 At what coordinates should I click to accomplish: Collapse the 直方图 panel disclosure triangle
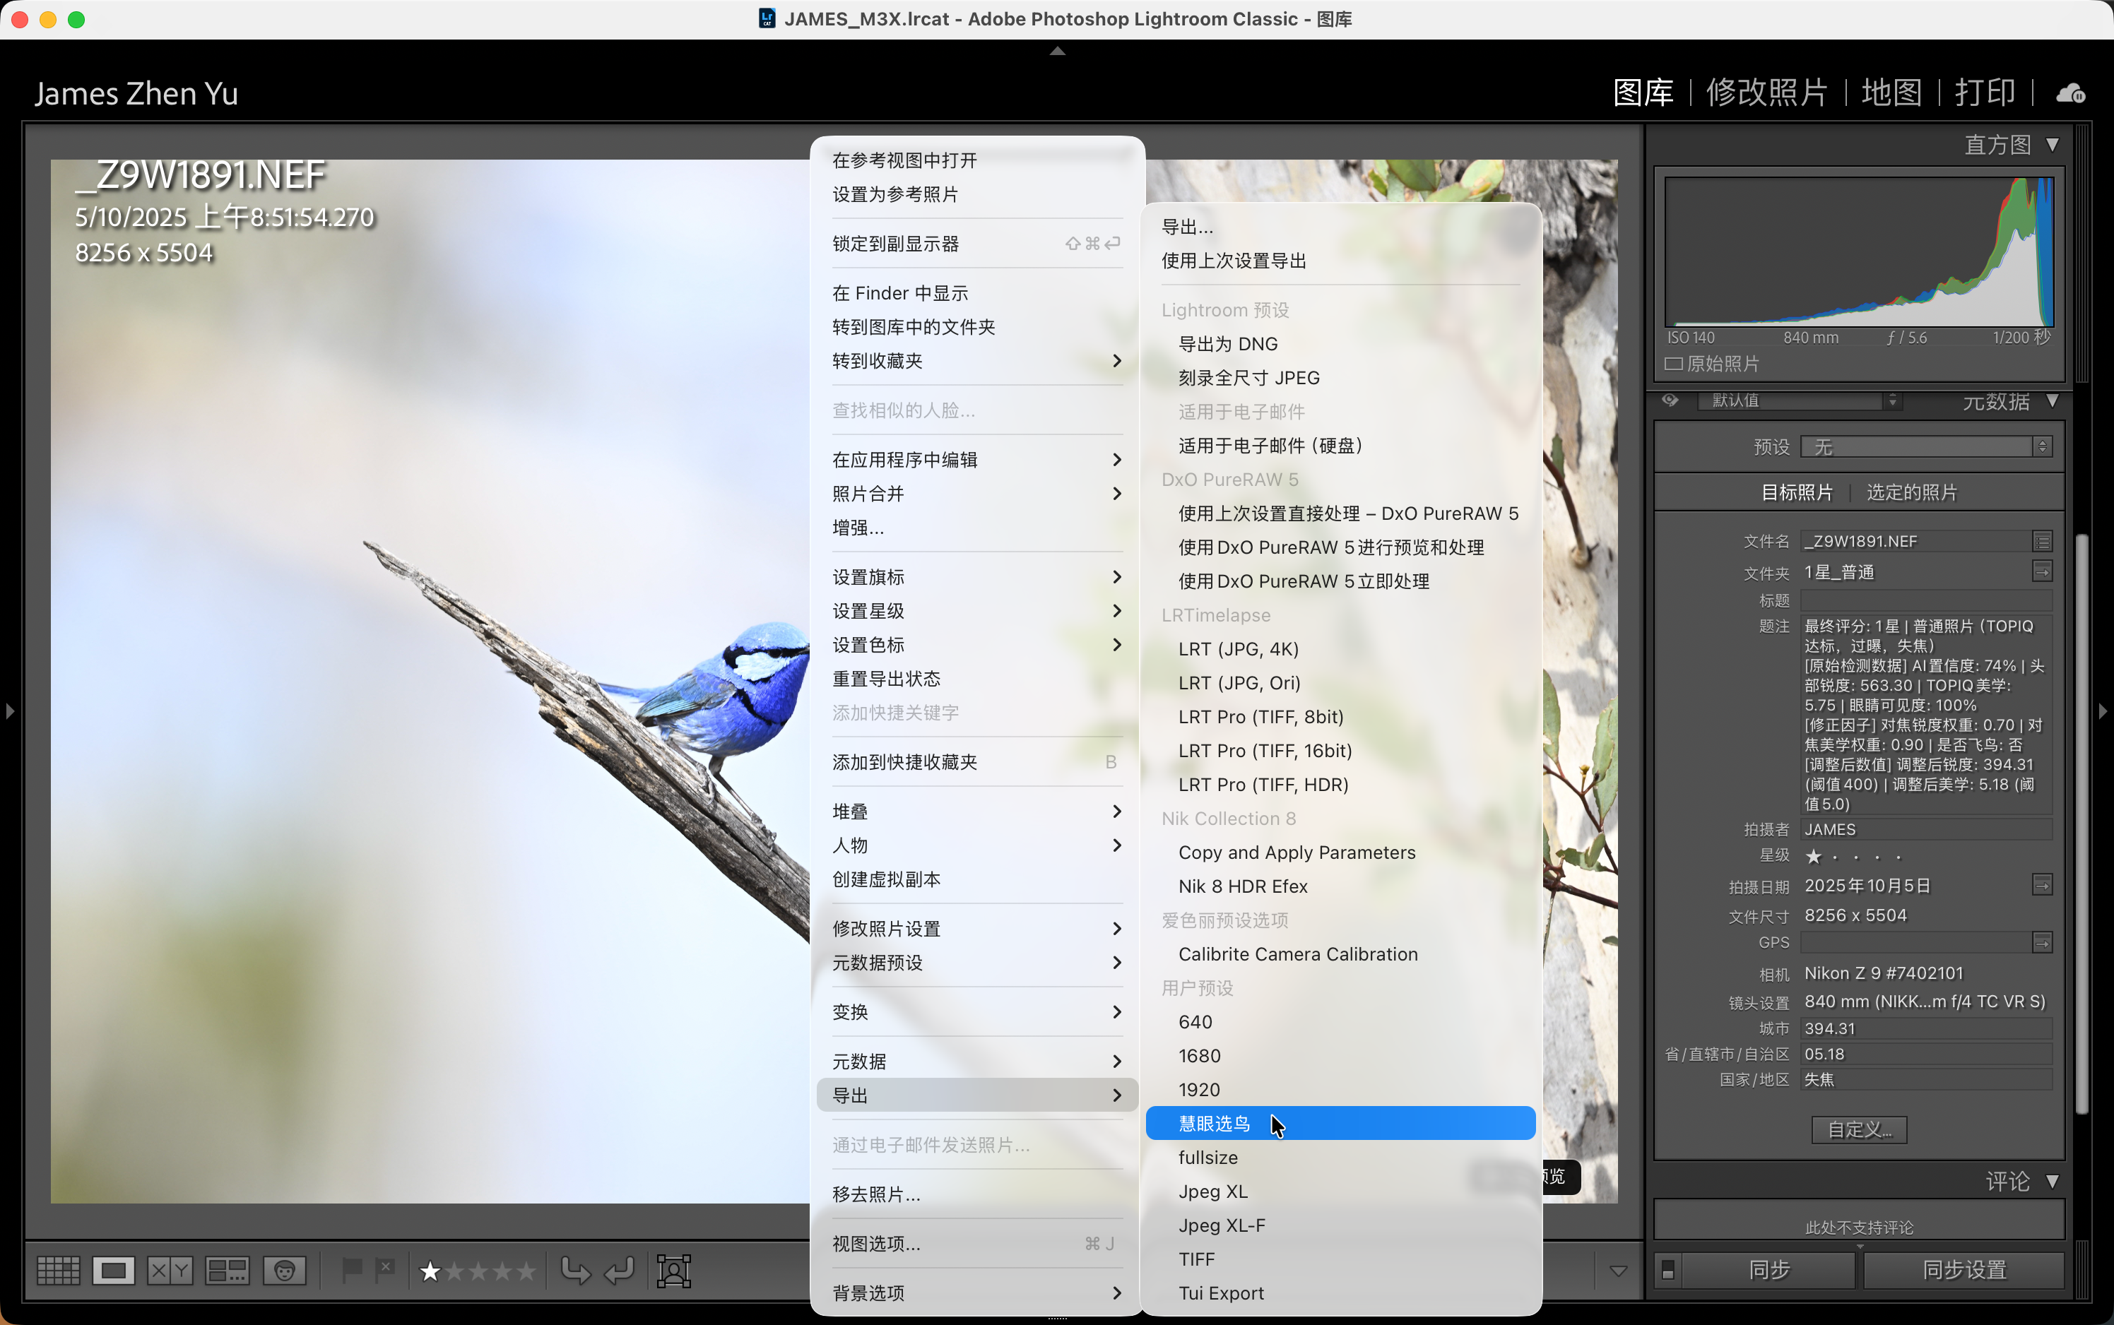[2055, 143]
